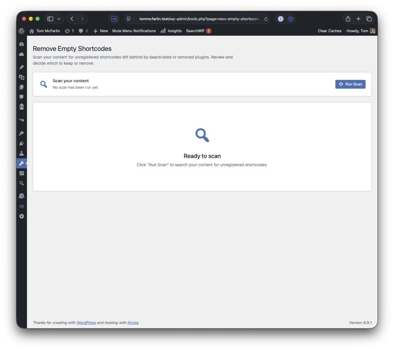The height and width of the screenshot is (350, 394).
Task: Open the New content menu
Action: click(101, 31)
